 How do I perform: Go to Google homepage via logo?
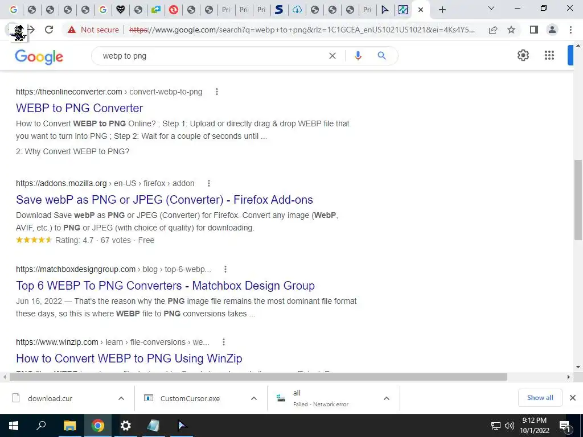pos(39,56)
